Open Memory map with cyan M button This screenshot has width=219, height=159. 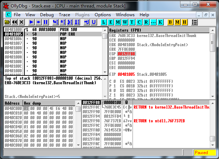click(118, 22)
